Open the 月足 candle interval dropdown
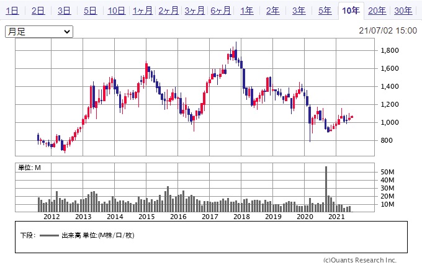422x265 pixels. [x=39, y=32]
